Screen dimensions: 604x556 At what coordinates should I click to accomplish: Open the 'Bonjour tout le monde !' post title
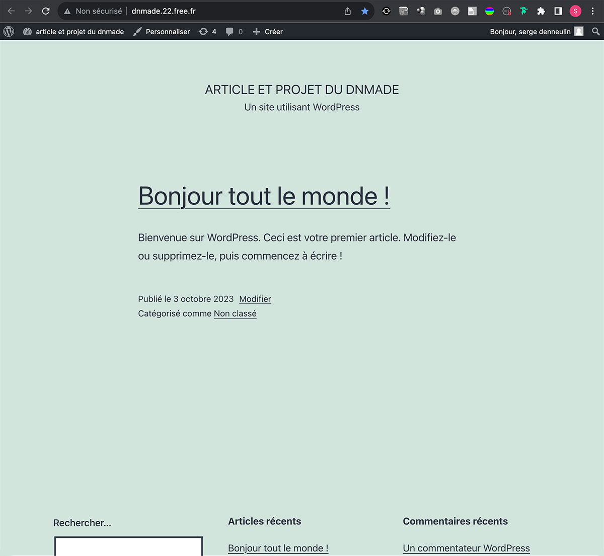pos(264,196)
